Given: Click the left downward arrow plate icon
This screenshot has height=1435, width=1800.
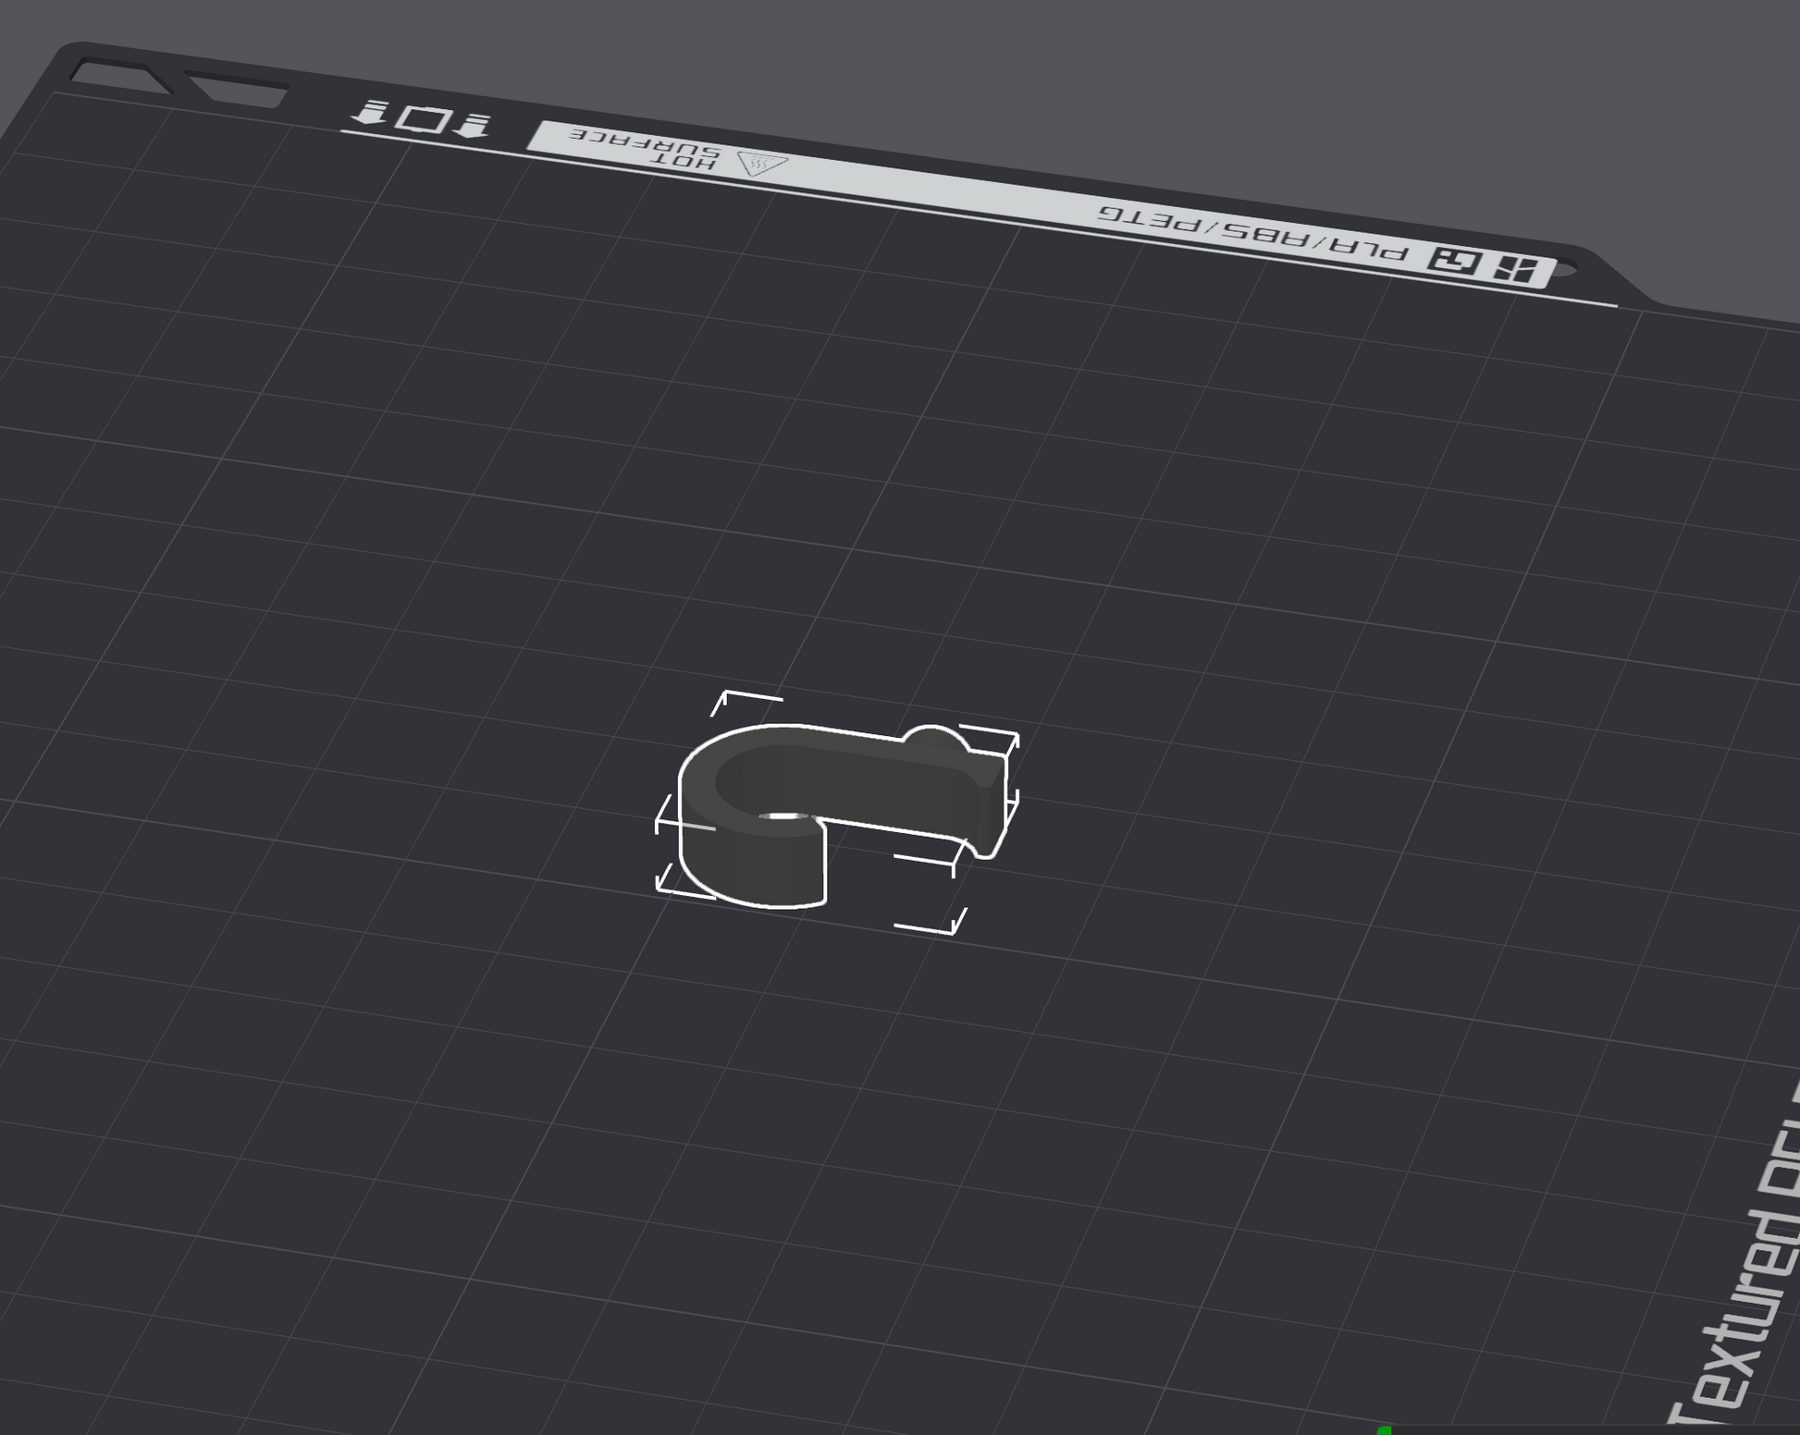Looking at the screenshot, I should [370, 113].
